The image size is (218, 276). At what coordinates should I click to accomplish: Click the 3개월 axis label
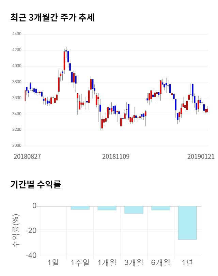[134, 263]
